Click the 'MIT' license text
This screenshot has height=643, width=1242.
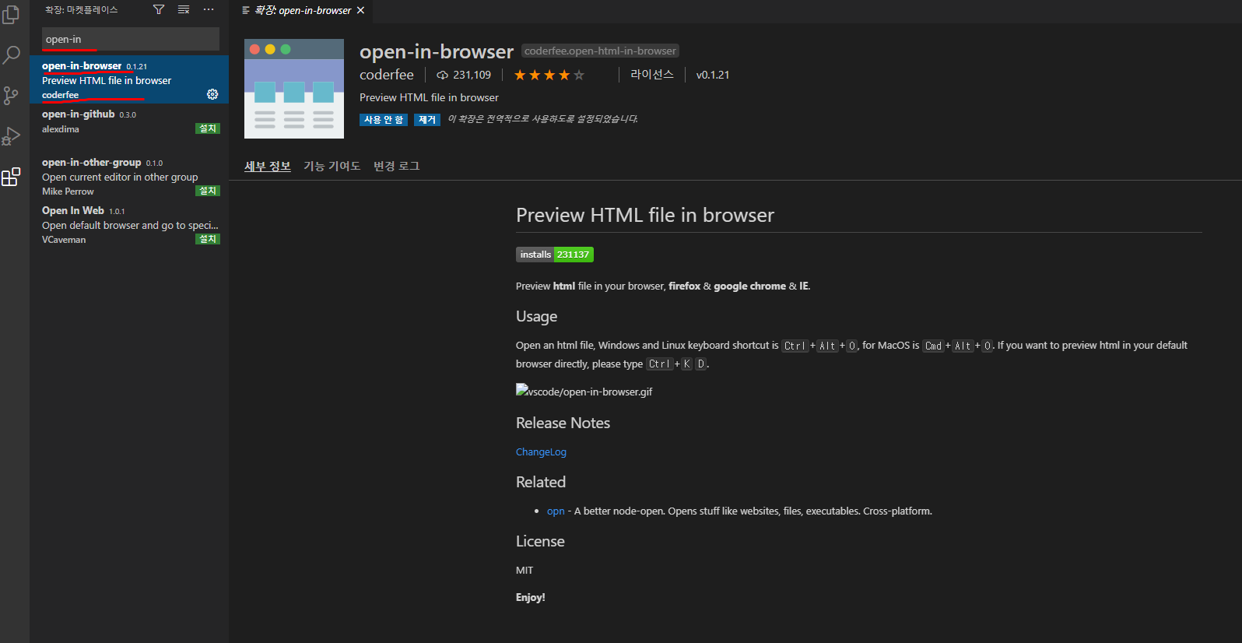click(x=525, y=571)
